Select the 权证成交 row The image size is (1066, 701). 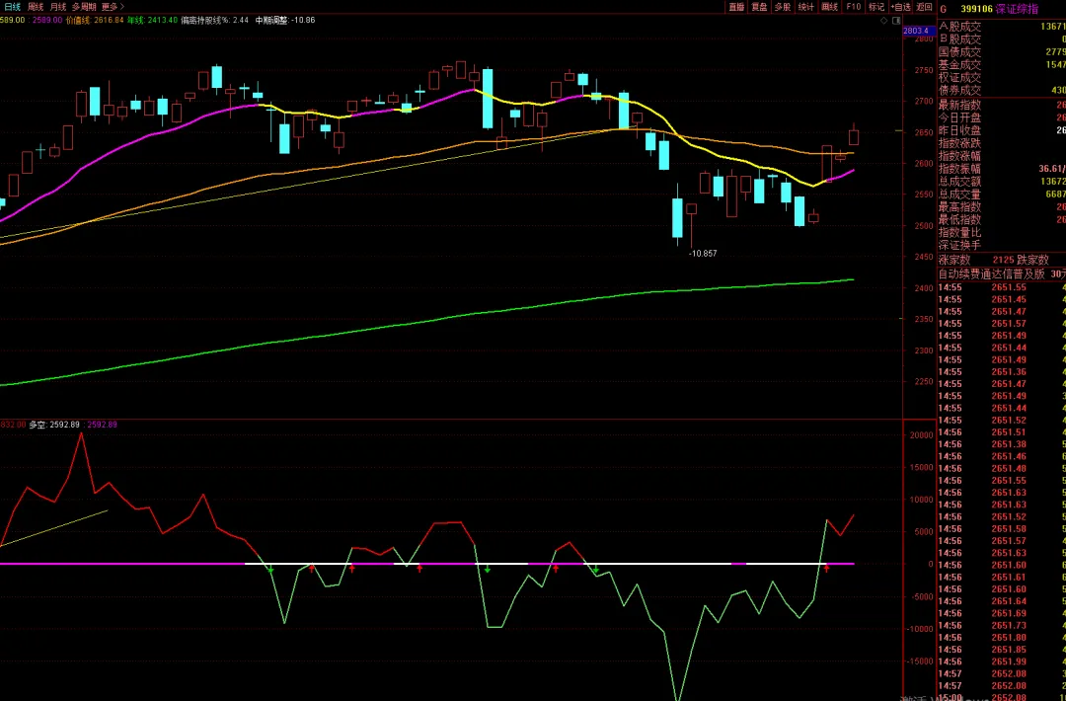coord(1002,78)
